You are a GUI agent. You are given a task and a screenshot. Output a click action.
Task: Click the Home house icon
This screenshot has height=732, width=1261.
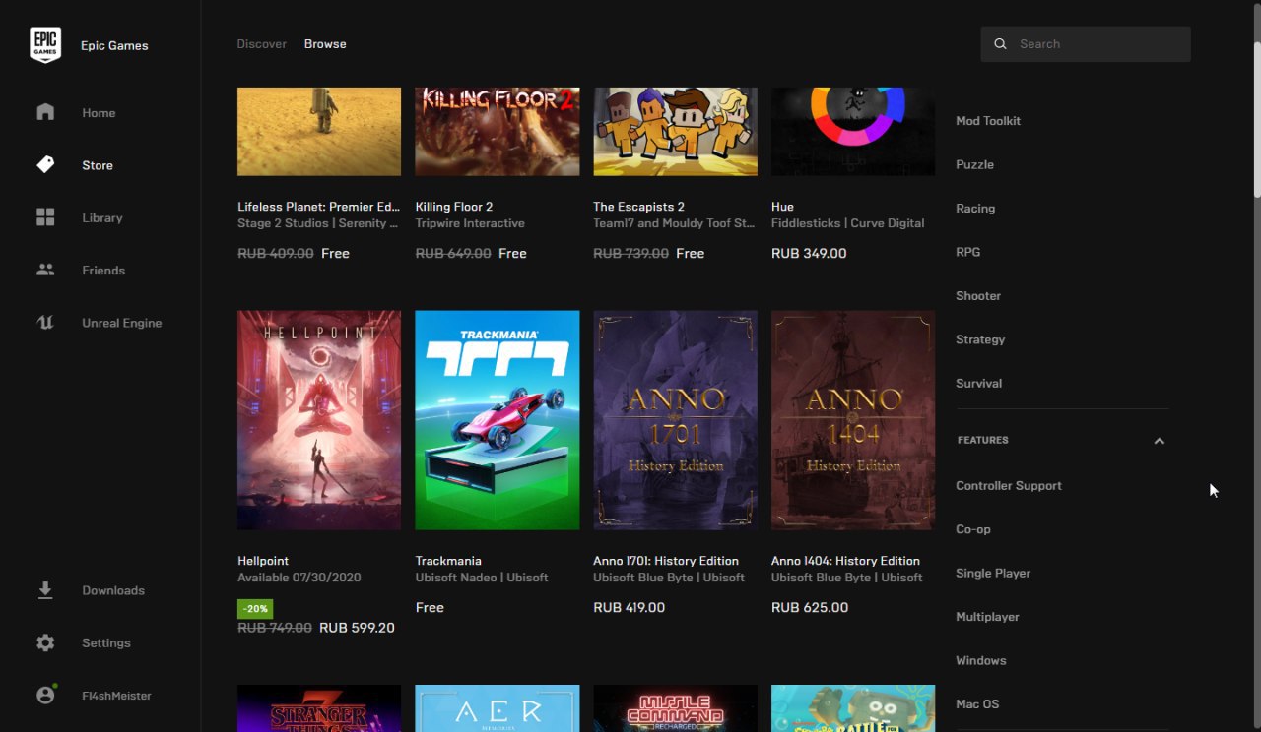45,111
